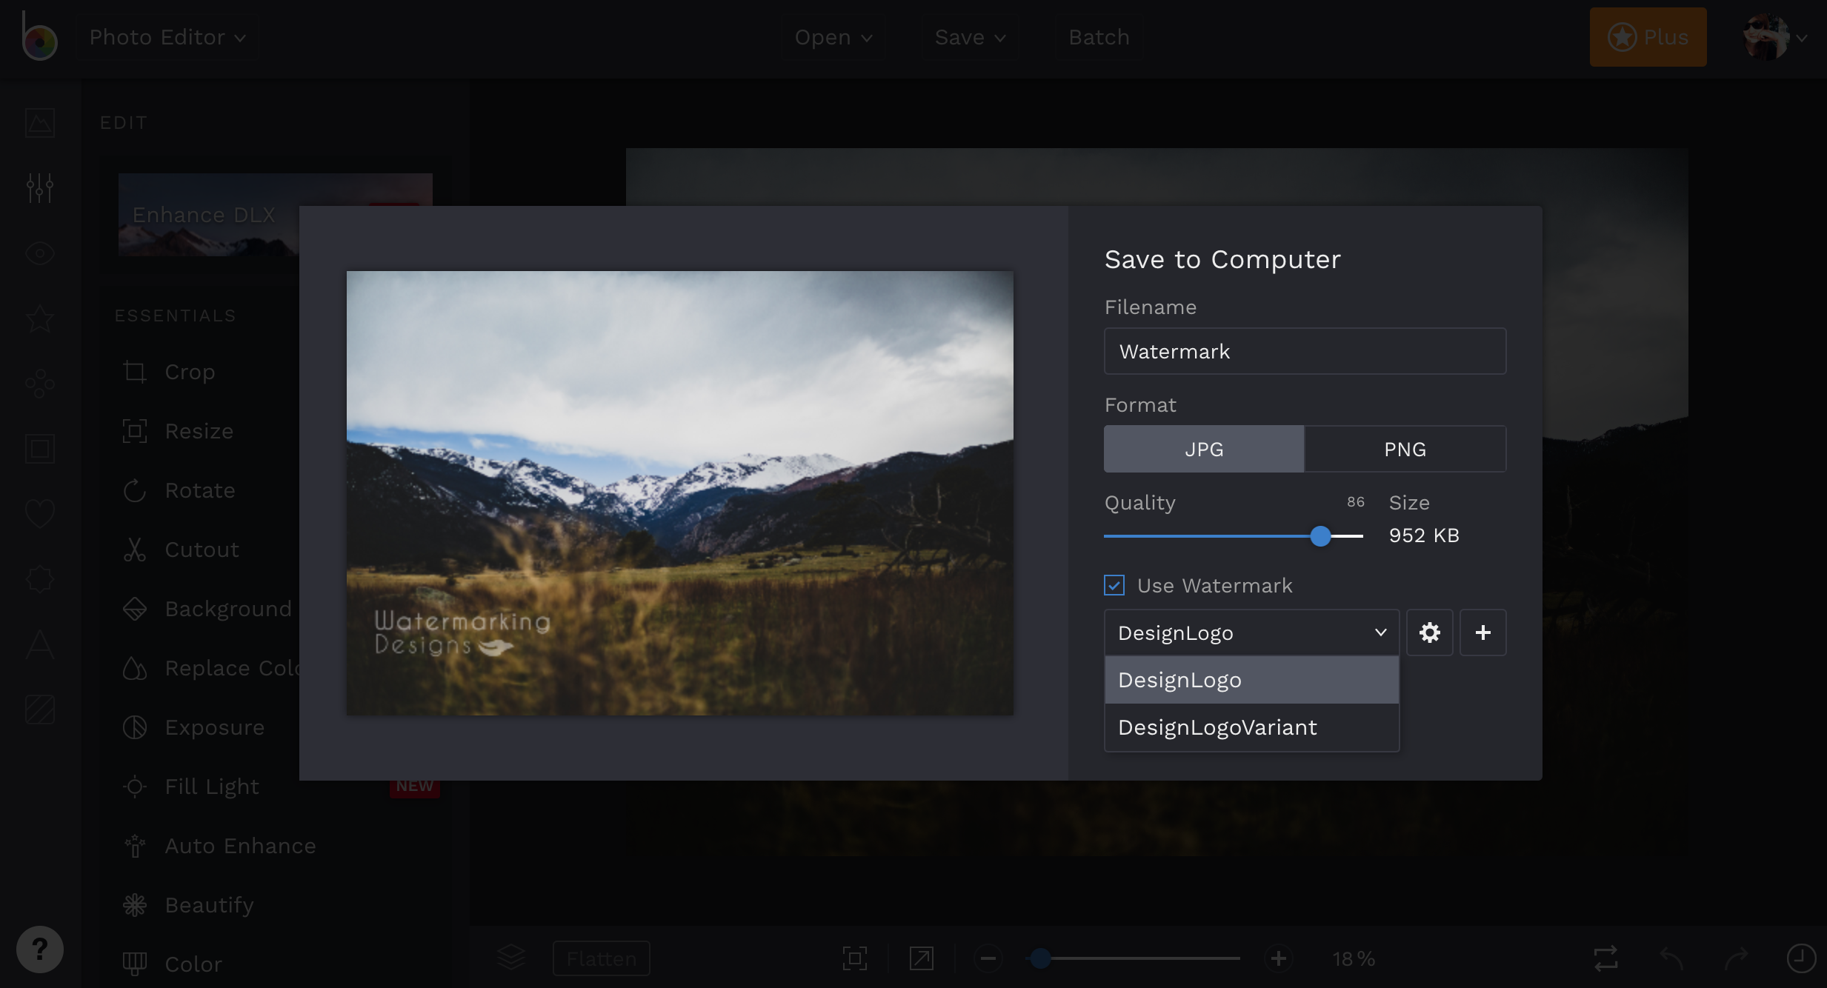Open the Overlays sidebar icon

point(40,579)
